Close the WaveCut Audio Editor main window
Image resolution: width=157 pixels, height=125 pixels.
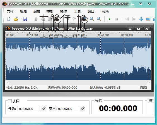(149, 4)
